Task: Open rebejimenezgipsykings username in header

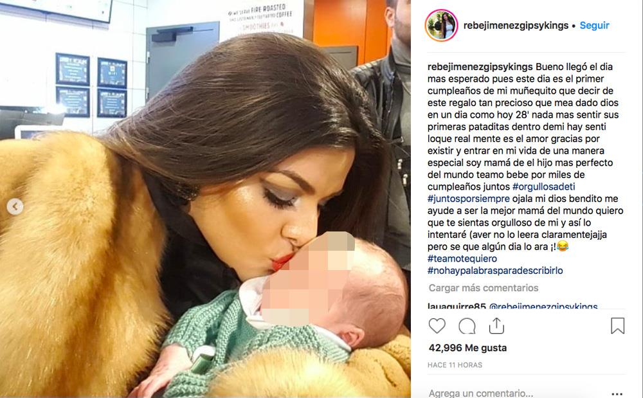Action: pyautogui.click(x=516, y=26)
